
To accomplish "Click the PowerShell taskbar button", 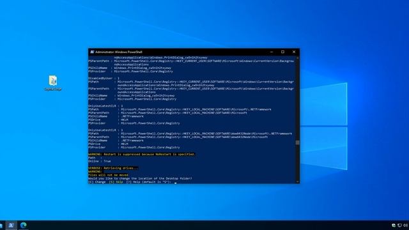I will (x=11, y=226).
